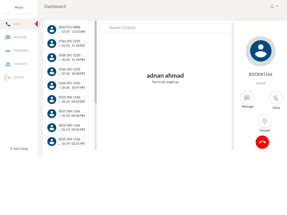287x215 pixels.
Task: Focus the Search Contacts field
Action: pyautogui.click(x=165, y=28)
